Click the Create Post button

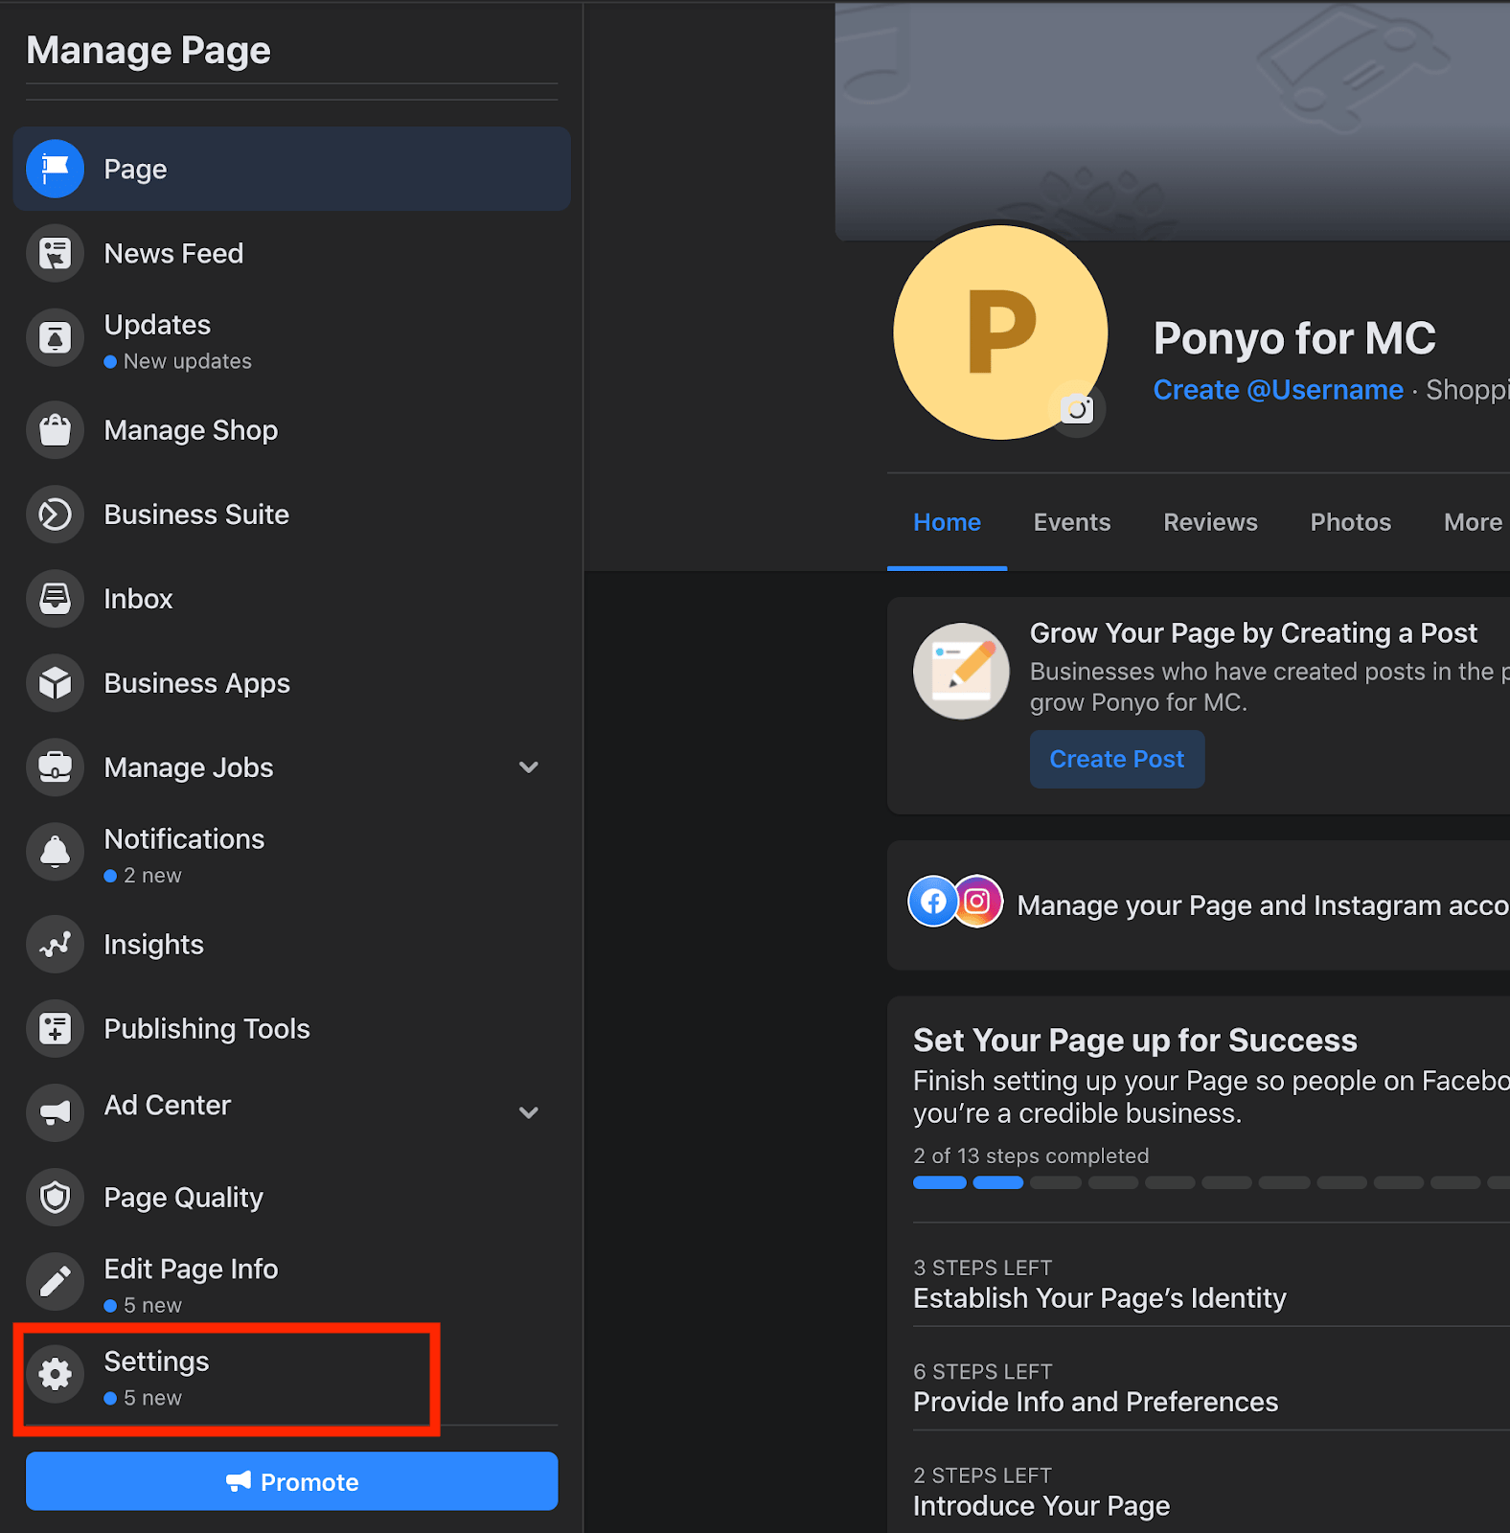[x=1117, y=760]
